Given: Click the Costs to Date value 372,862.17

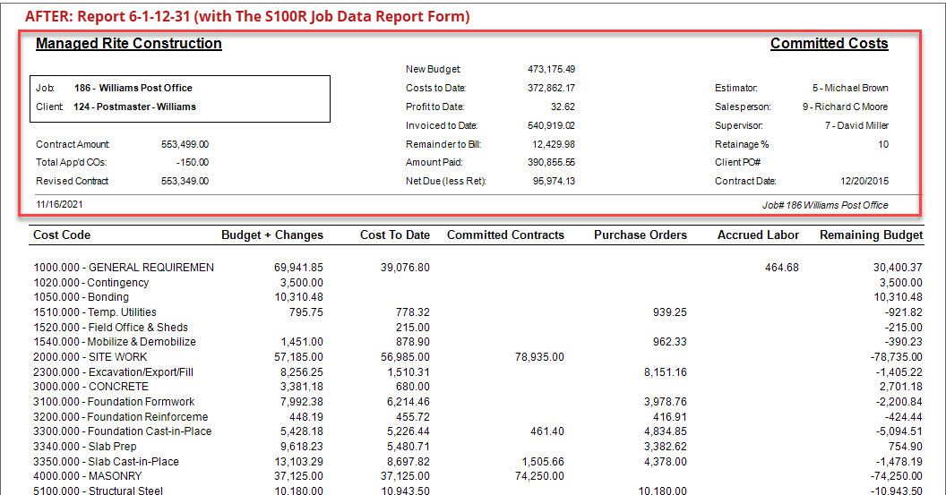Looking at the screenshot, I should 552,88.
